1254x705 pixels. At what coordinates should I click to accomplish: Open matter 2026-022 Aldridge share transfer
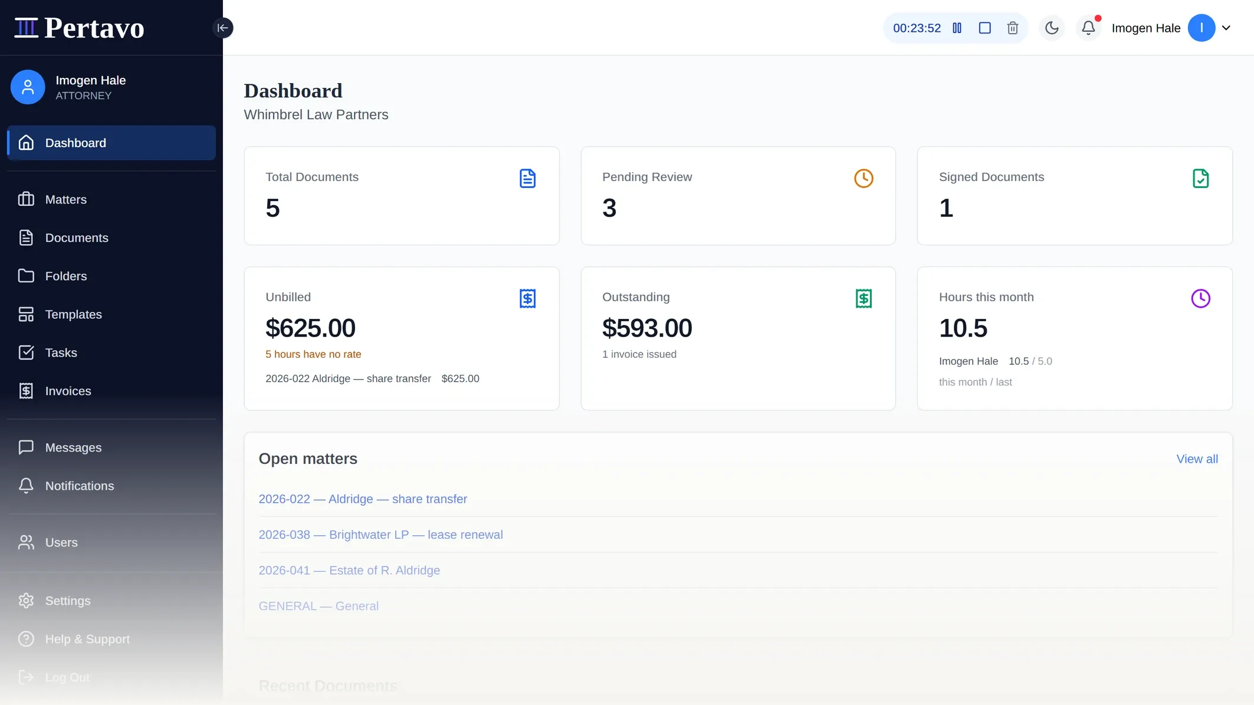tap(363, 499)
